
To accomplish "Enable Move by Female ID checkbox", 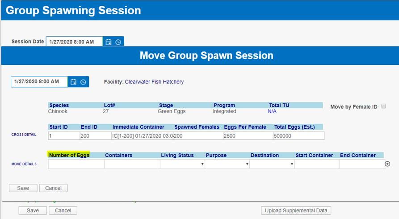I will (383, 106).
